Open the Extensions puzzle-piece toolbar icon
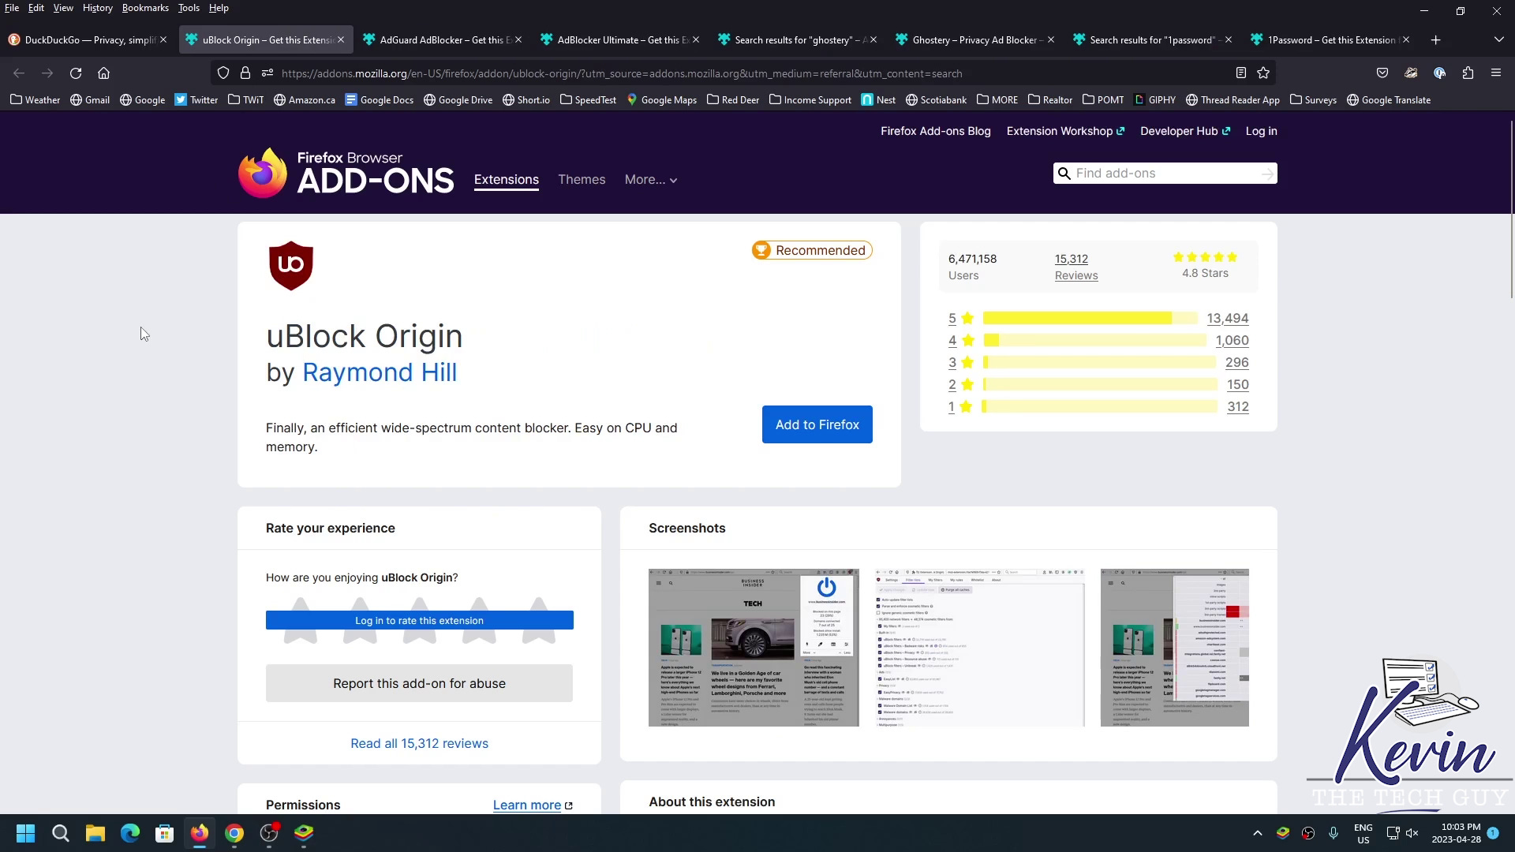This screenshot has width=1515, height=852. (x=1468, y=73)
